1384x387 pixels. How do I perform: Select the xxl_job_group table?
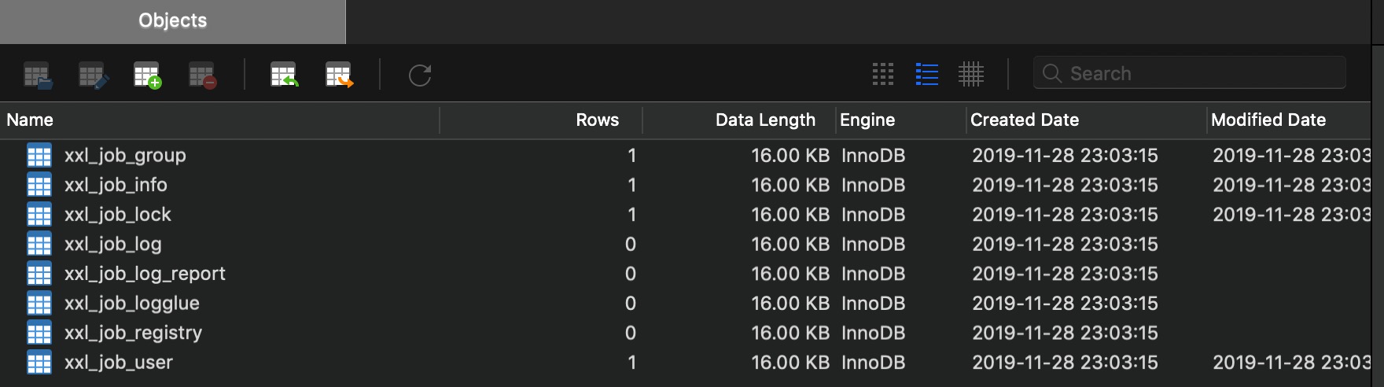point(125,156)
